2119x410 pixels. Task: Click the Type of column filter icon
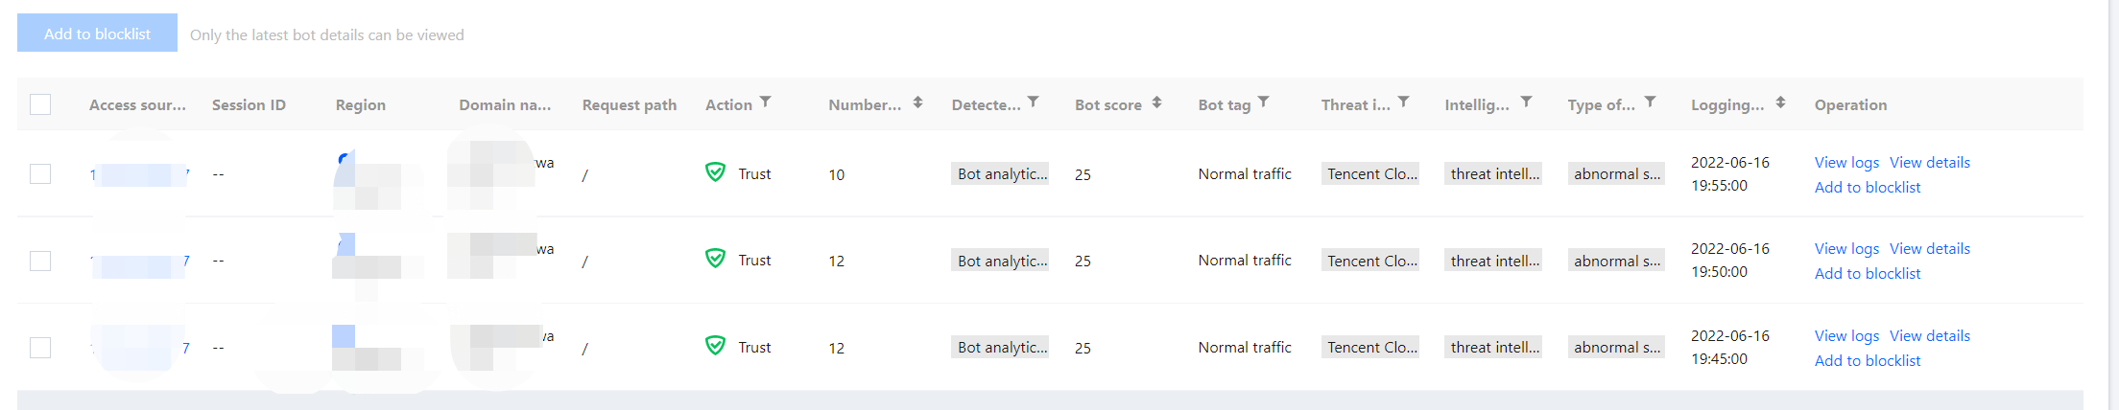click(x=1650, y=102)
